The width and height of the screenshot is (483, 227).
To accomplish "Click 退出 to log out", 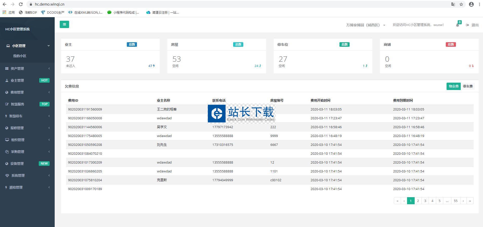I will point(472,25).
